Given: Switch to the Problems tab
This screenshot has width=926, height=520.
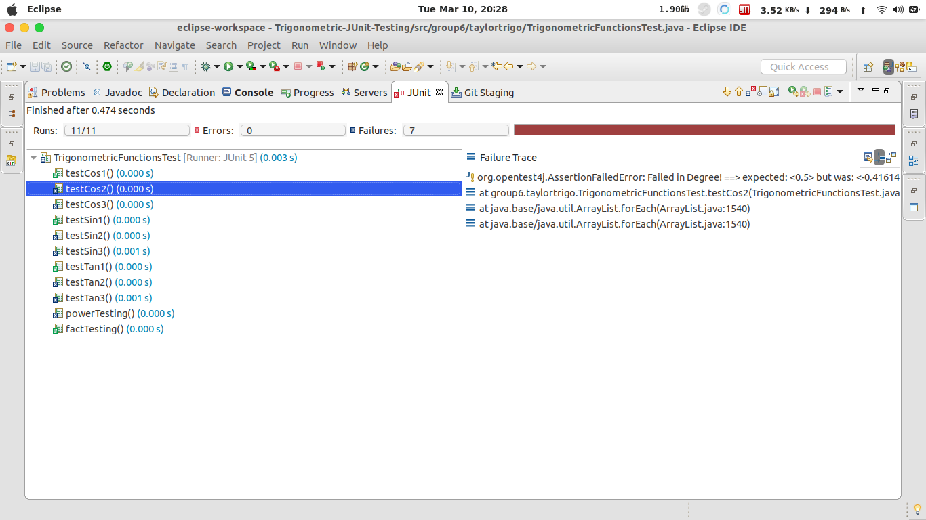Looking at the screenshot, I should [56, 92].
